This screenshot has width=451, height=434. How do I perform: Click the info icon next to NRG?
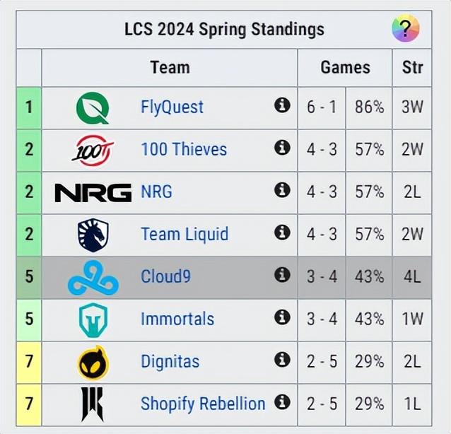click(282, 190)
